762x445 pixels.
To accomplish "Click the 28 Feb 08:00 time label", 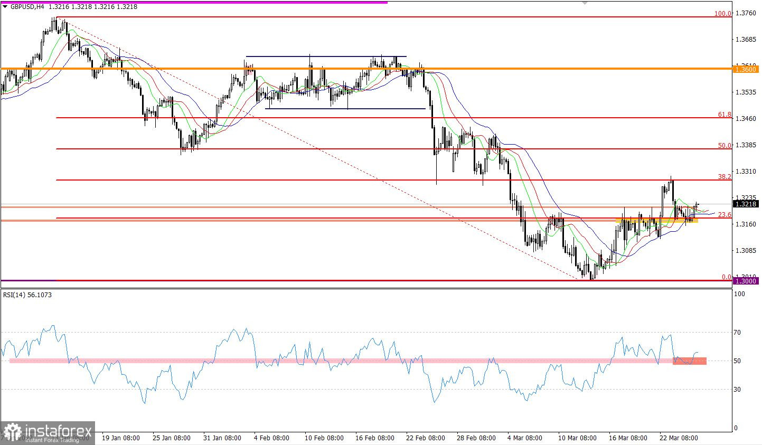I will click(476, 438).
